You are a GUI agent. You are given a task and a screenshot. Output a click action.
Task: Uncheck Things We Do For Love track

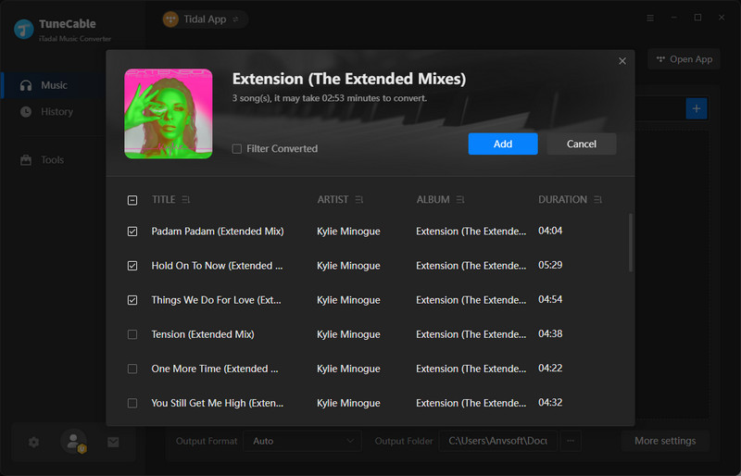point(132,300)
